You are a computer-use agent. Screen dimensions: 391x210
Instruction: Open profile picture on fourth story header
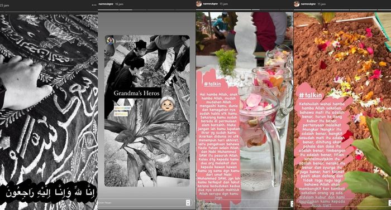[297, 4]
